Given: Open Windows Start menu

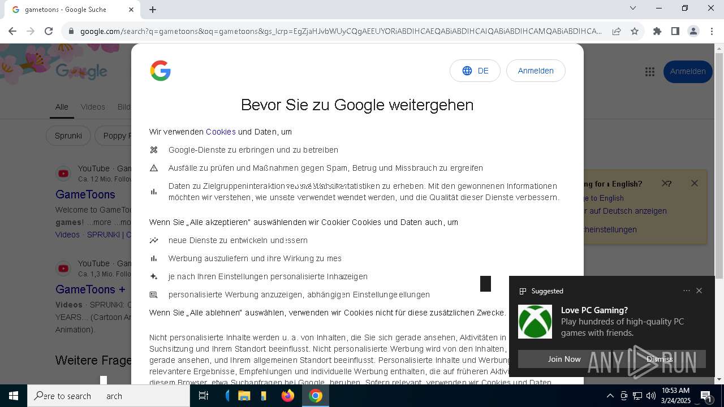Looking at the screenshot, I should (14, 396).
